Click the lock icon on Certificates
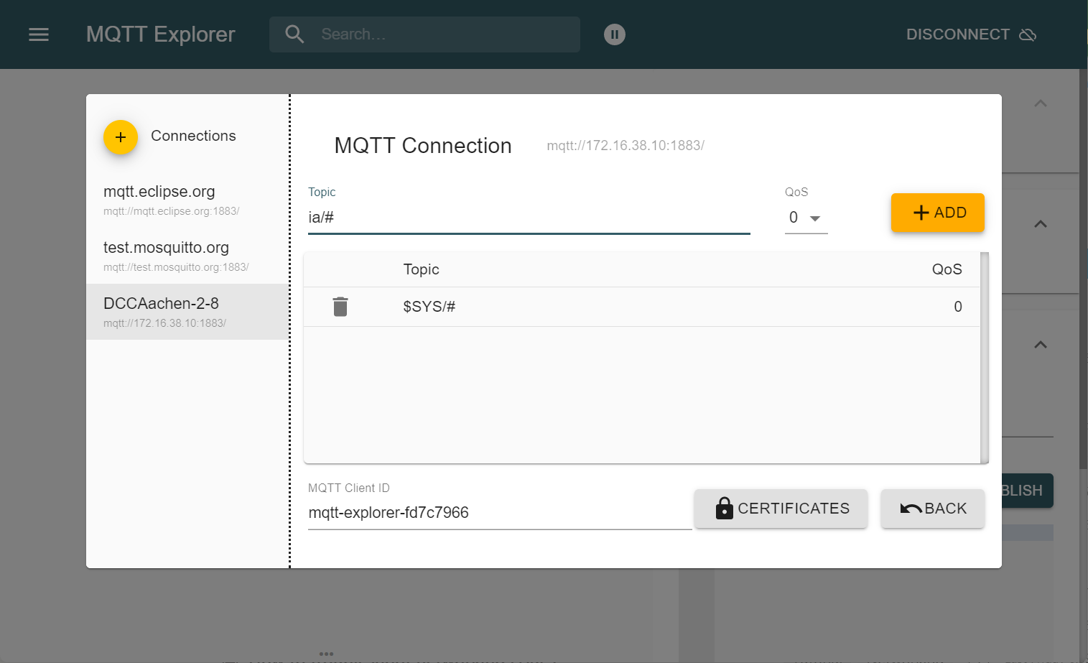The image size is (1088, 663). (x=724, y=509)
